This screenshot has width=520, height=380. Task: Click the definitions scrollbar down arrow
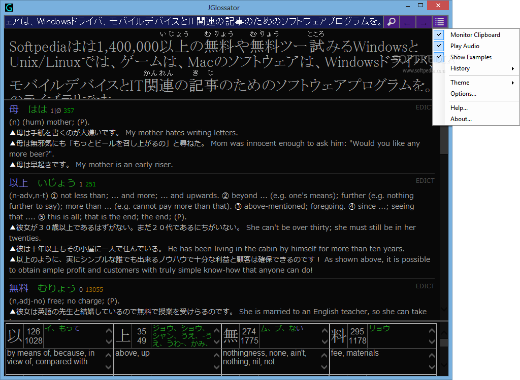444,309
